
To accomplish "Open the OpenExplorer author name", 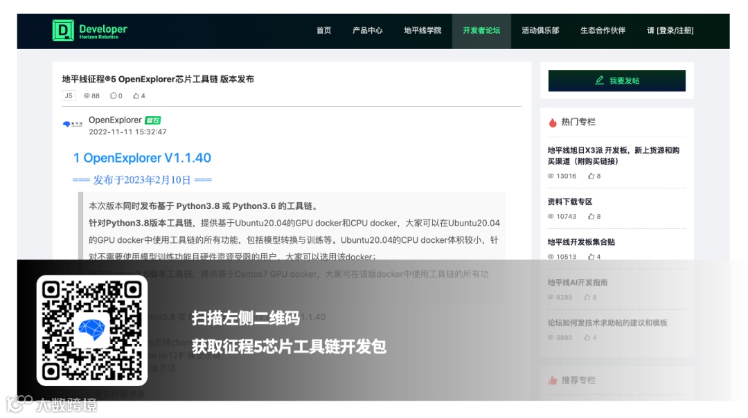I will click(x=115, y=120).
